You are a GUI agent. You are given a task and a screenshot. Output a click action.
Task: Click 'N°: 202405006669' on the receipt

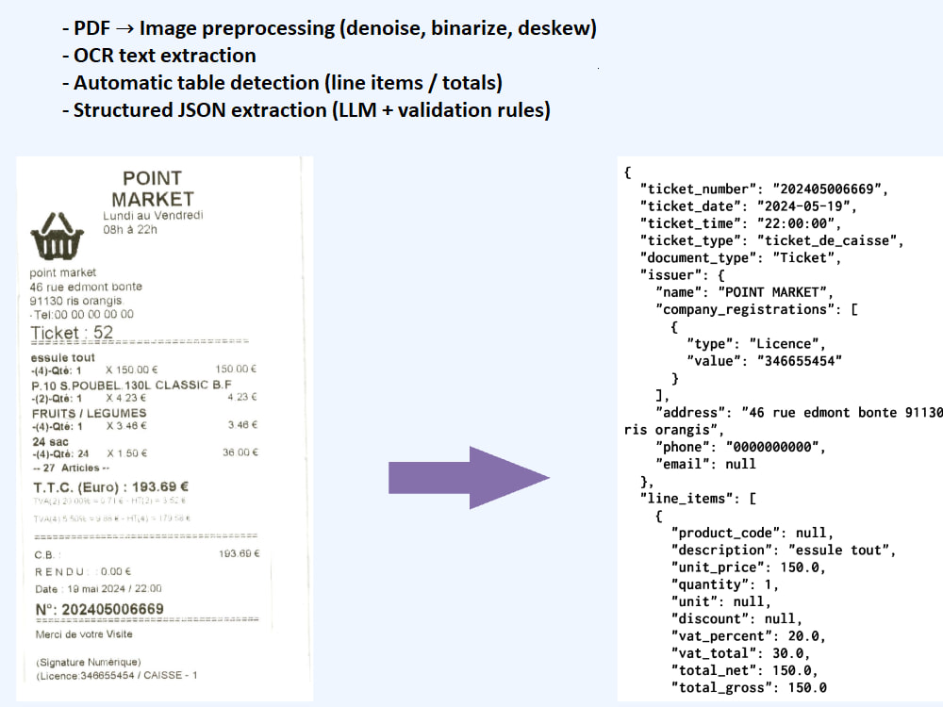99,609
